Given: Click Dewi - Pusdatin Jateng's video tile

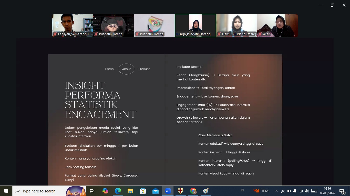Looking at the screenshot, I should click(x=236, y=25).
